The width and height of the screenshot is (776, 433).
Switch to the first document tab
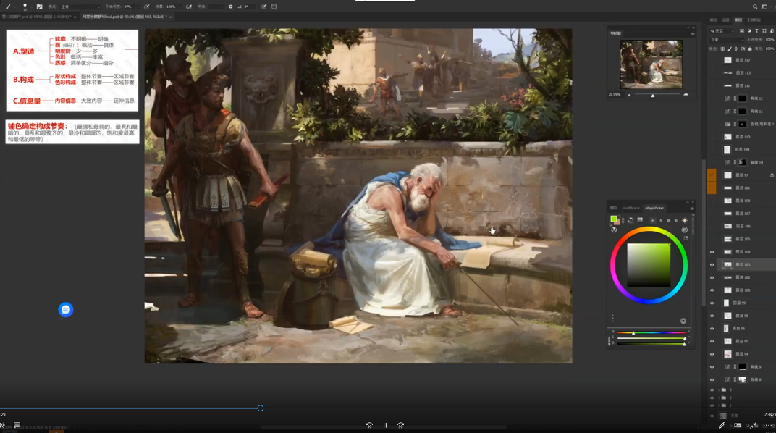click(x=38, y=17)
